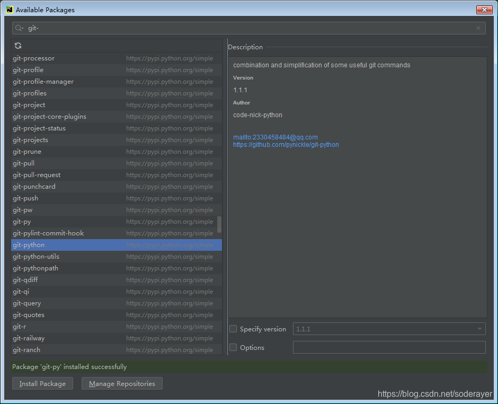498x404 pixels.
Task: Click the Options input field
Action: click(x=389, y=347)
